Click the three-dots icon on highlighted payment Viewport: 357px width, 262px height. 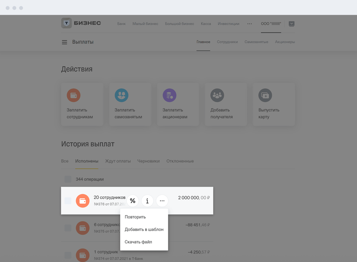(162, 201)
